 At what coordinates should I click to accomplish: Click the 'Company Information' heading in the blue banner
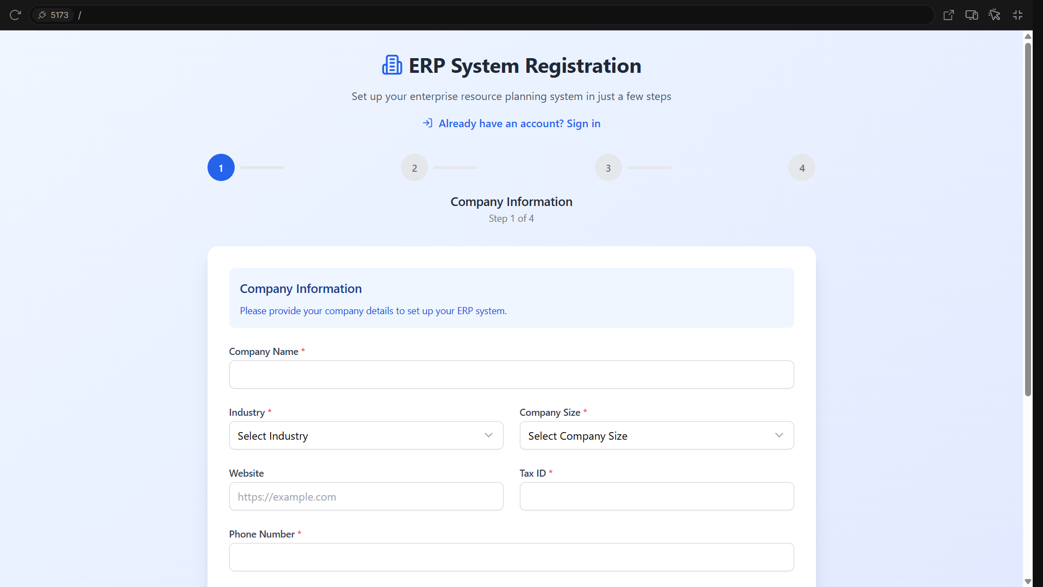click(301, 289)
